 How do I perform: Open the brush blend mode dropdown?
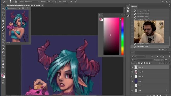pos(32,2)
